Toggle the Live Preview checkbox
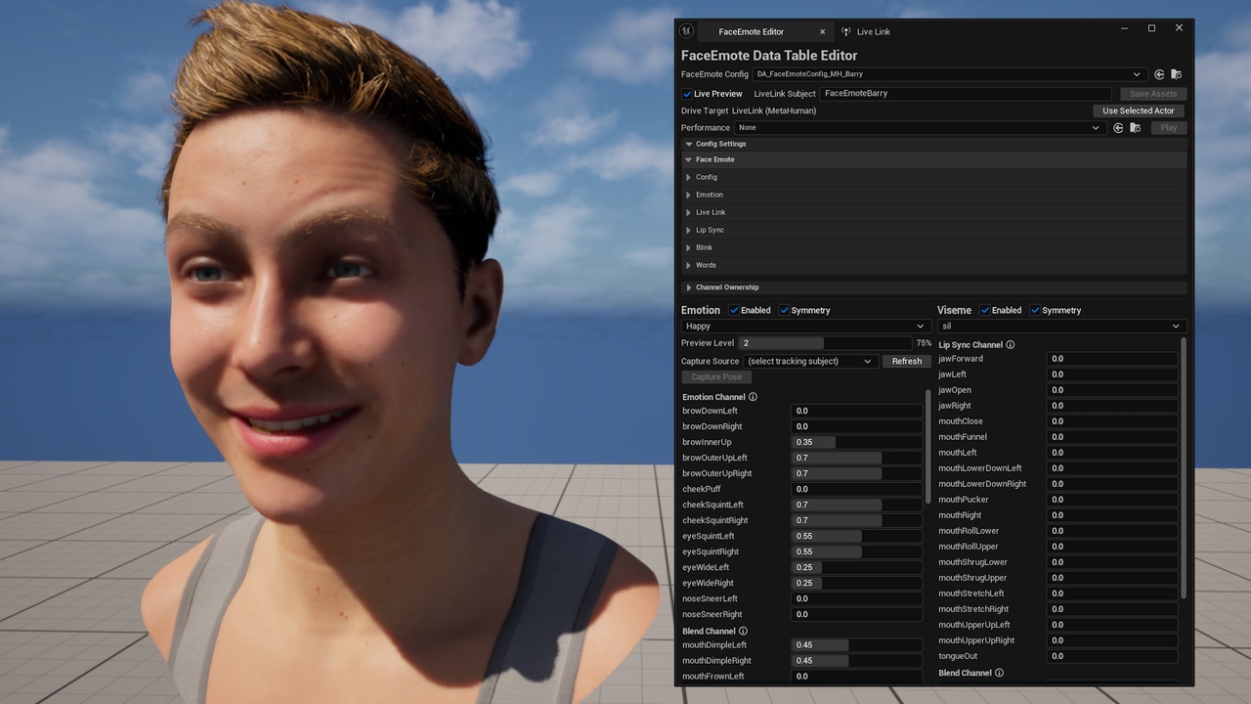This screenshot has width=1251, height=704. tap(687, 94)
